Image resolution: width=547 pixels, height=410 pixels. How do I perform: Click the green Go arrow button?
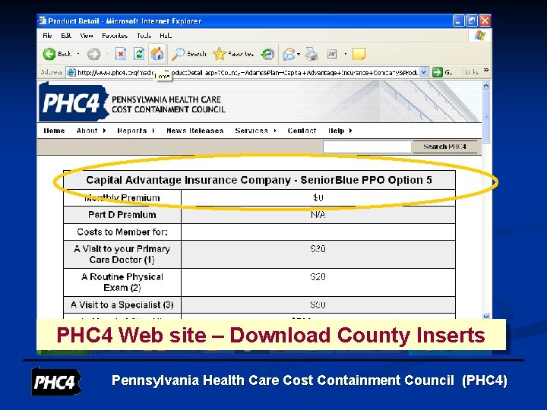click(437, 72)
